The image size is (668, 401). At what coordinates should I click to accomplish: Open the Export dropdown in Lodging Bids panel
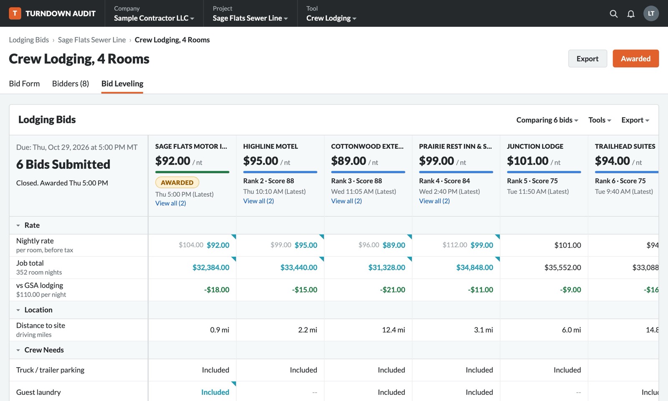point(635,120)
